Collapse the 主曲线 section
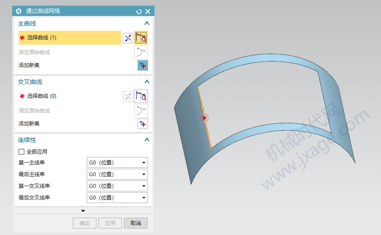381x235 pixels. pyautogui.click(x=147, y=23)
